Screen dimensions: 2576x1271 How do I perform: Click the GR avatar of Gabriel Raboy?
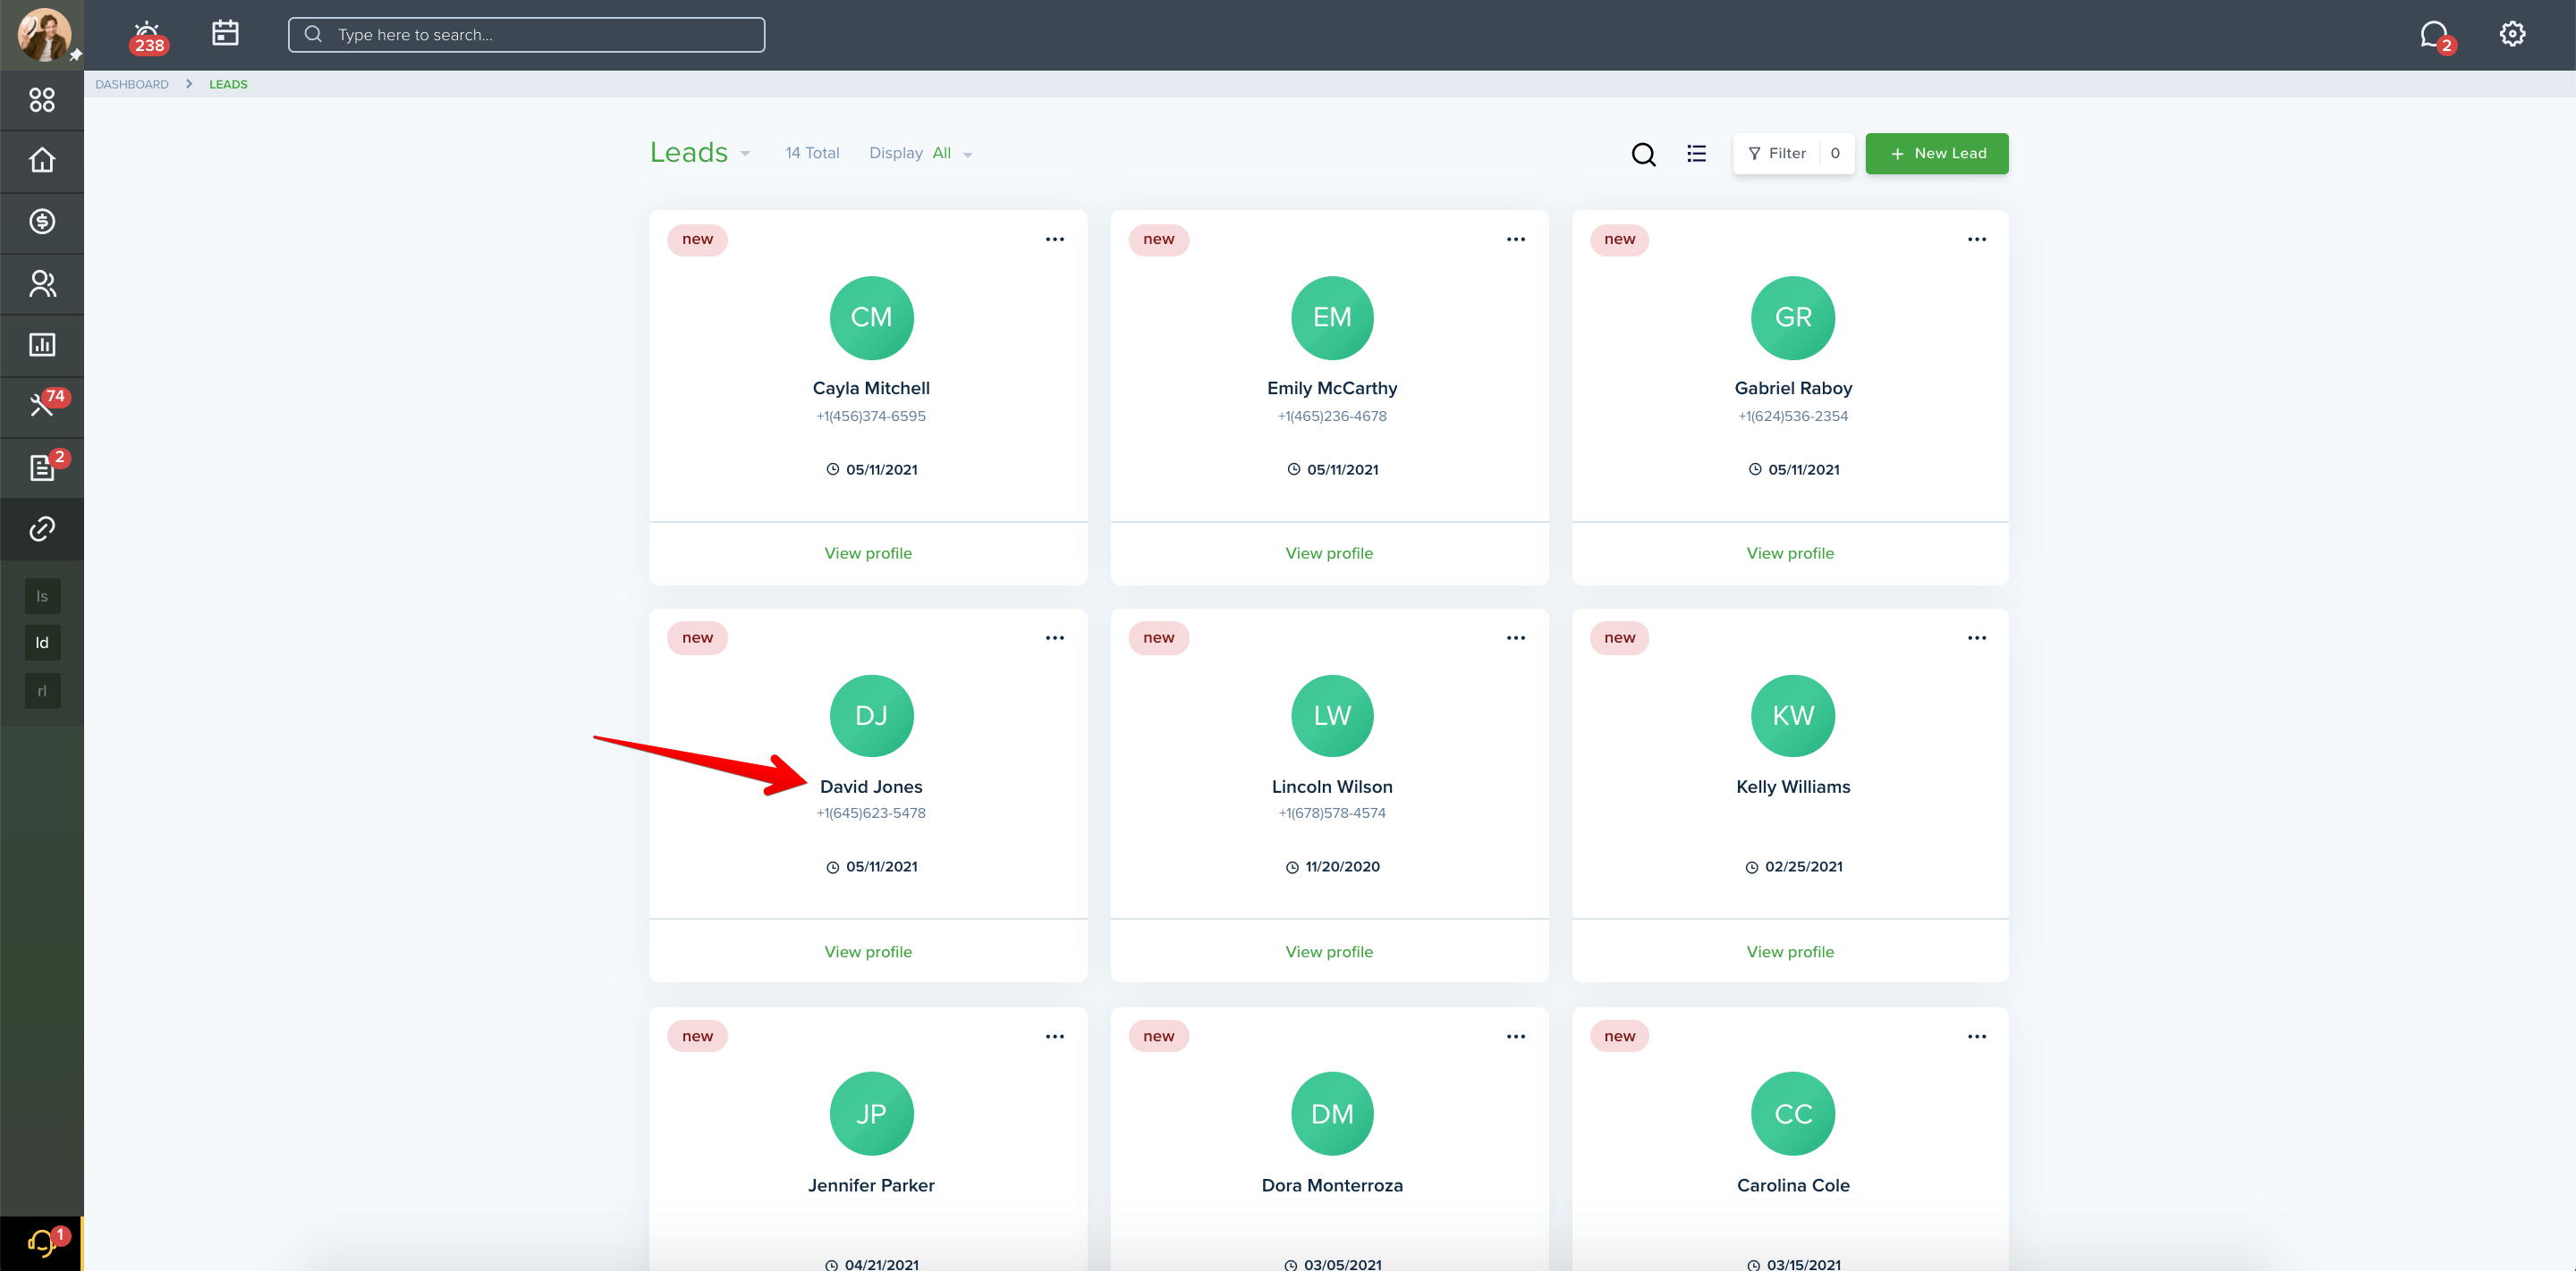coord(1792,318)
